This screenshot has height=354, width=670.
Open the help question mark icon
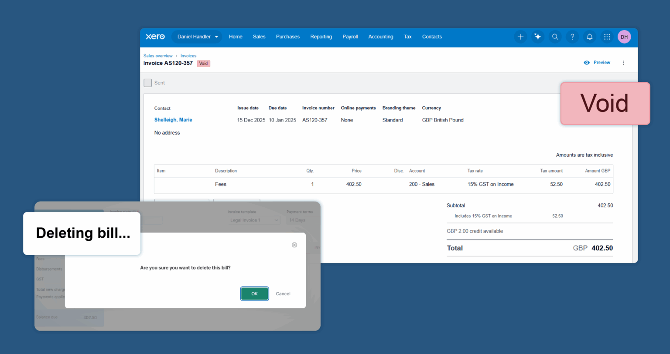point(572,37)
